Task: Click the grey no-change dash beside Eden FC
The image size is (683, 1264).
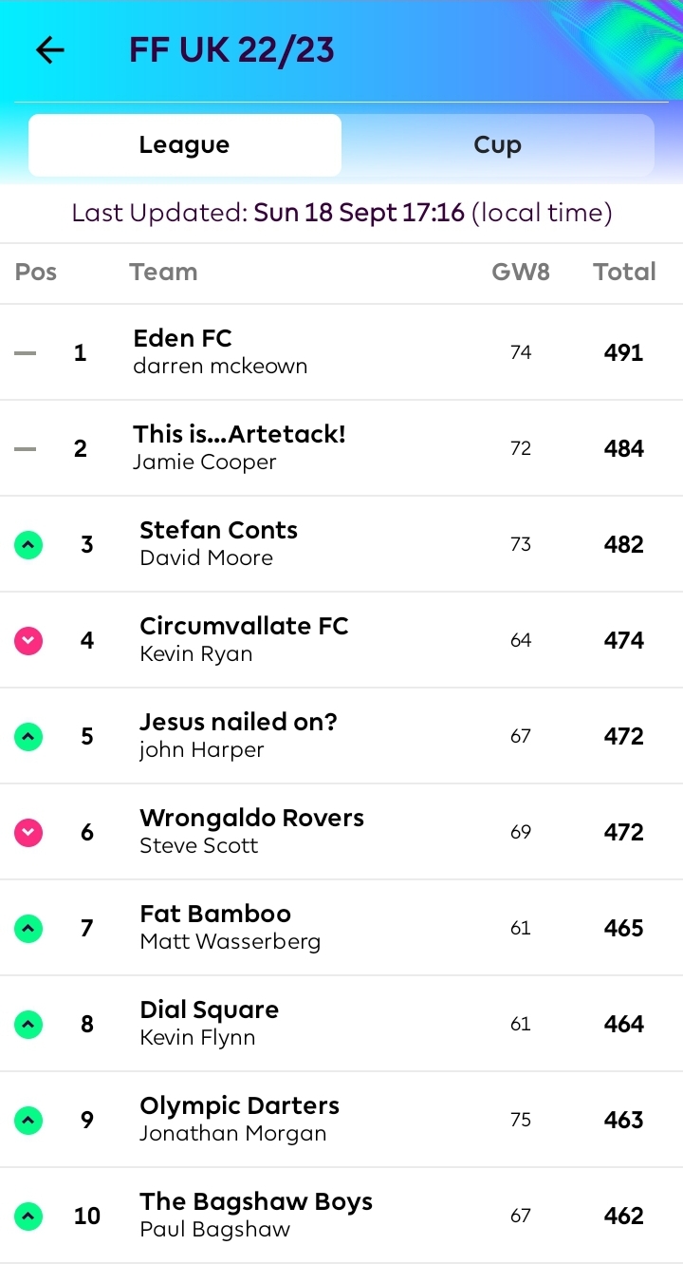Action: pyautogui.click(x=26, y=353)
